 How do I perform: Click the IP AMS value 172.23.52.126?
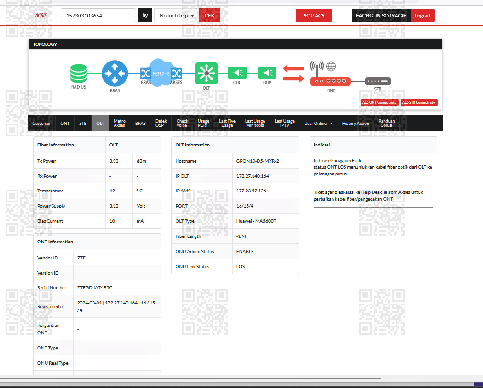(x=251, y=191)
